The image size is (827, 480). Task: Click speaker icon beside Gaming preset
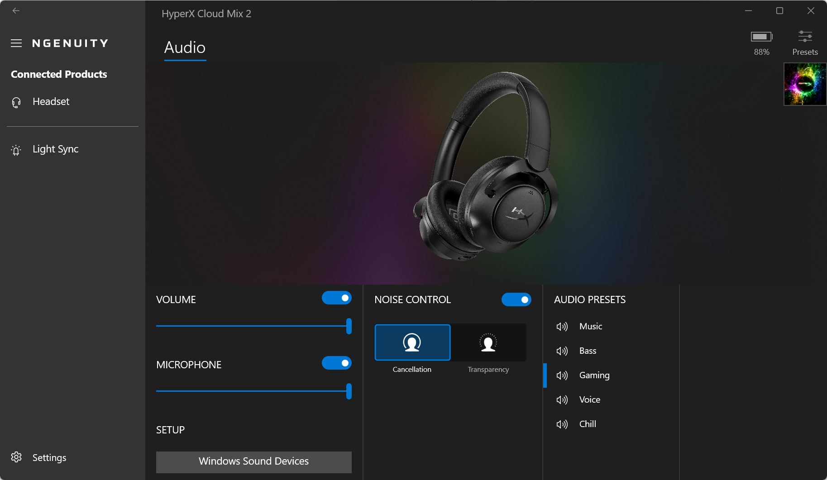pos(562,375)
